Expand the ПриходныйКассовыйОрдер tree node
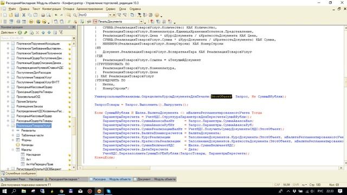347x195 pixels. [8, 87]
